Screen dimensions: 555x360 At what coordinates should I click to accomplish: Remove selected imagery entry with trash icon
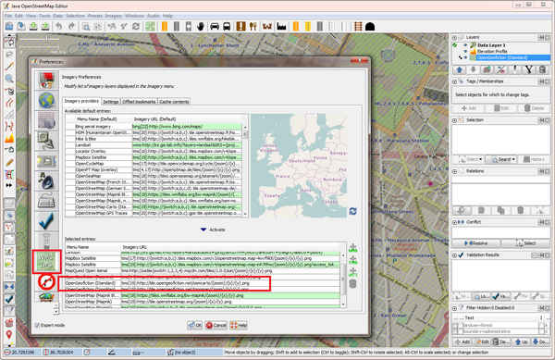click(353, 283)
